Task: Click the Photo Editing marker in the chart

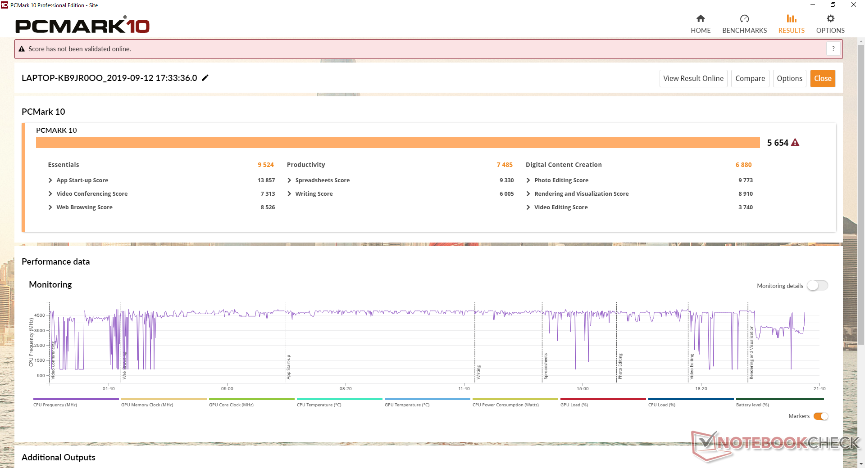Action: coord(620,366)
